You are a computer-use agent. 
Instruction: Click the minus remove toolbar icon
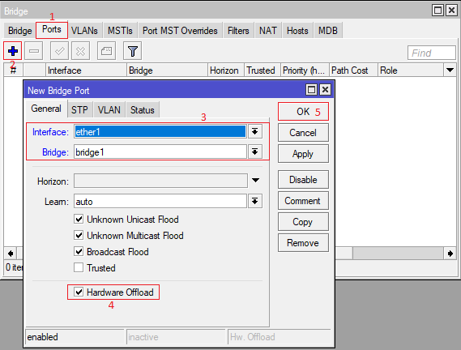[33, 51]
